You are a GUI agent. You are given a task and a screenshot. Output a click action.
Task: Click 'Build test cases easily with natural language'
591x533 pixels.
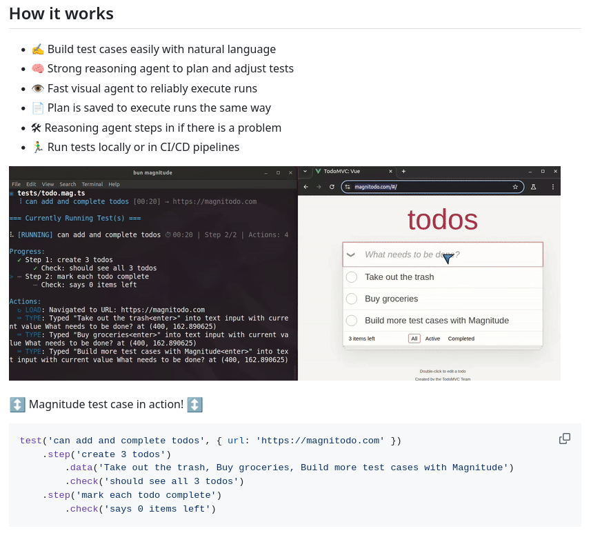pyautogui.click(x=161, y=50)
